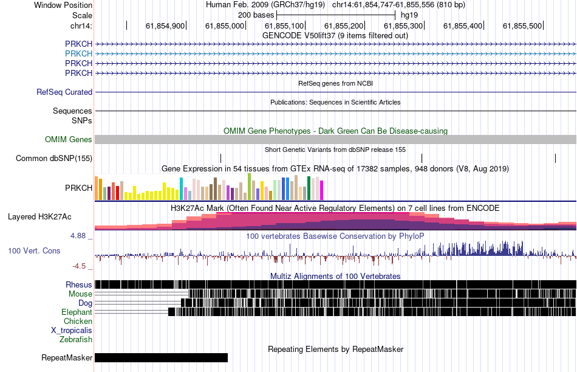This screenshot has width=577, height=372.
Task: Click the 61,855,100 ruler position
Action: coord(284,26)
